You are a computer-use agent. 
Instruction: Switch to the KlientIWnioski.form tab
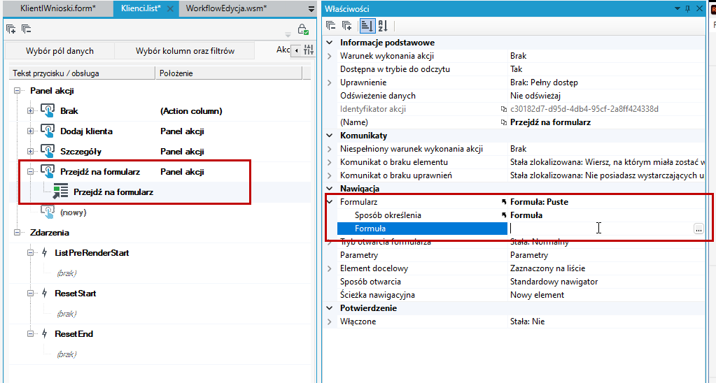point(58,8)
